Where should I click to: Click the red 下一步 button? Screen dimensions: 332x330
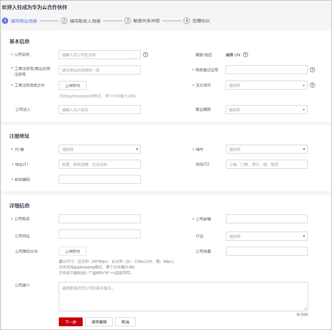click(x=71, y=322)
